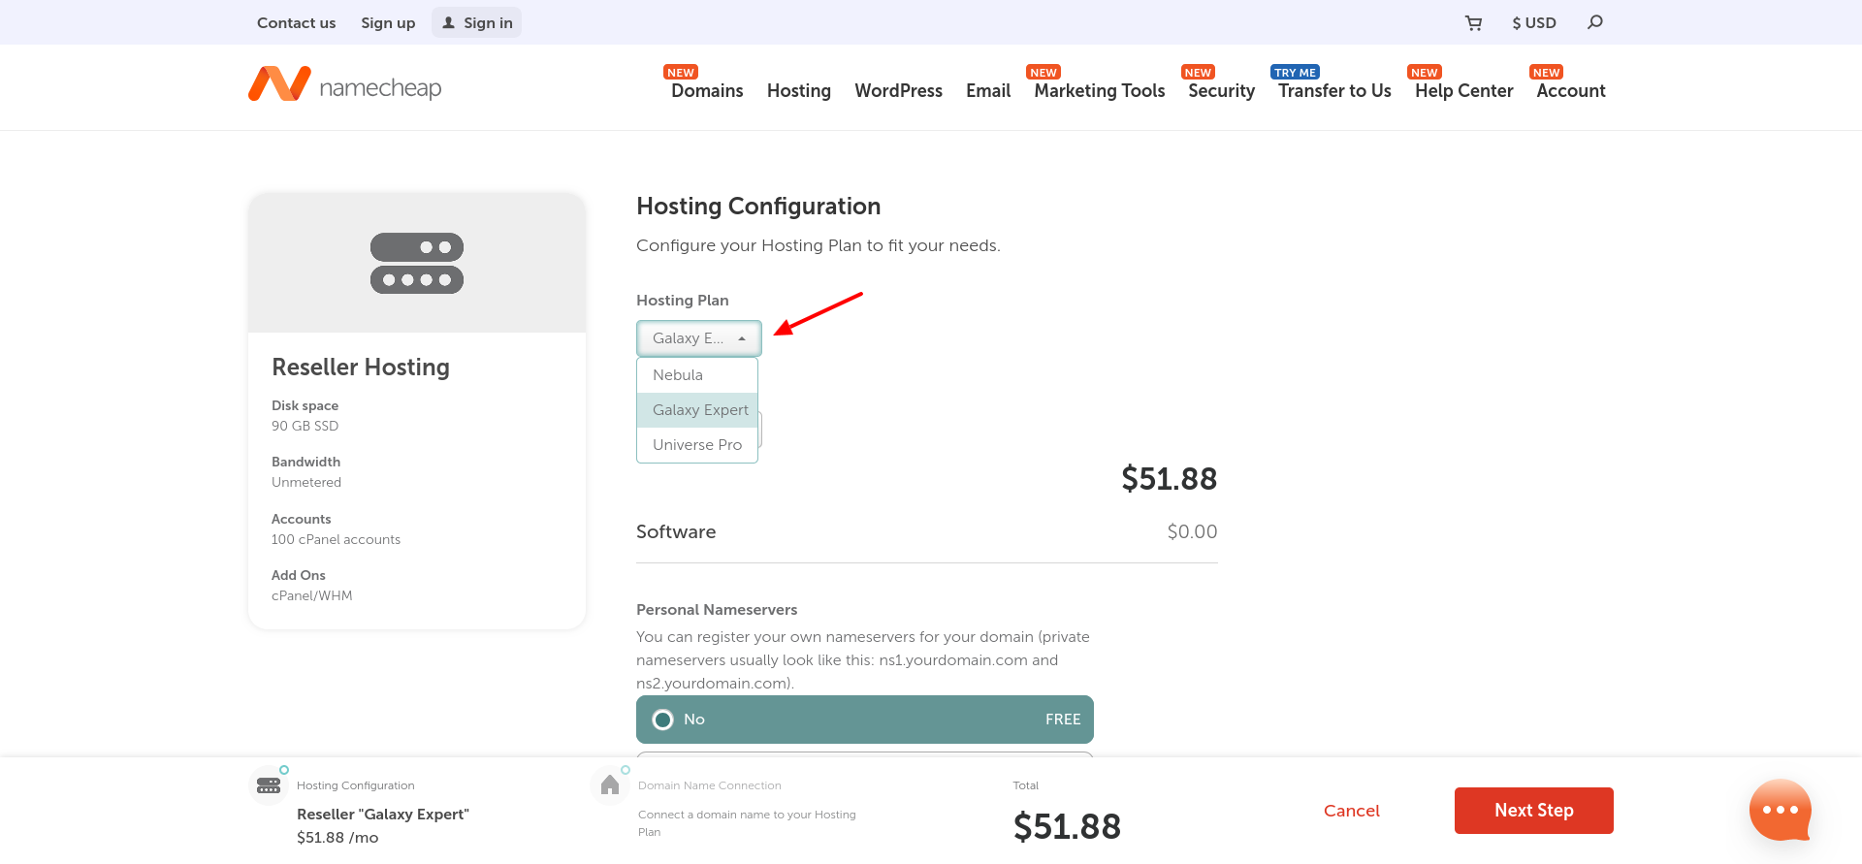Click the search magnifier icon
Image resolution: width=1862 pixels, height=864 pixels.
(1595, 22)
